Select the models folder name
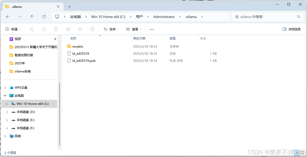The image size is (307, 157). (x=78, y=46)
